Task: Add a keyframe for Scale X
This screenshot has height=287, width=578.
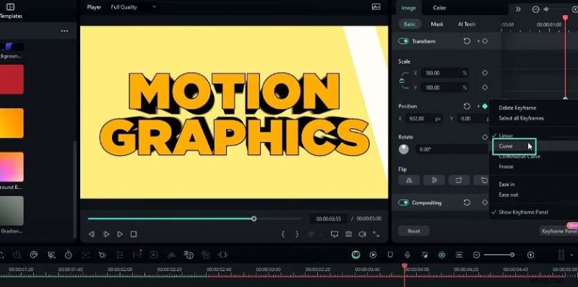Action: (485, 73)
